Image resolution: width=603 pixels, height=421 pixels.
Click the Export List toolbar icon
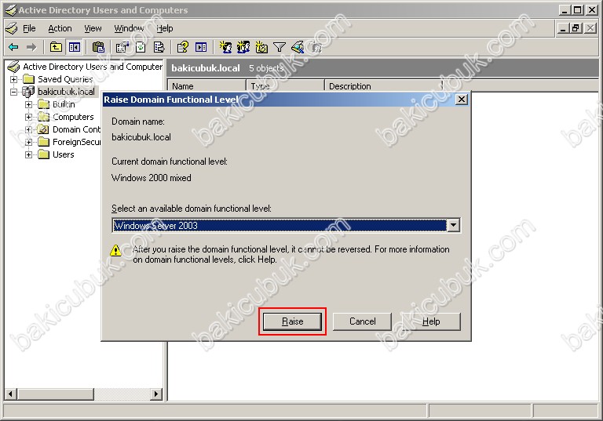point(159,47)
